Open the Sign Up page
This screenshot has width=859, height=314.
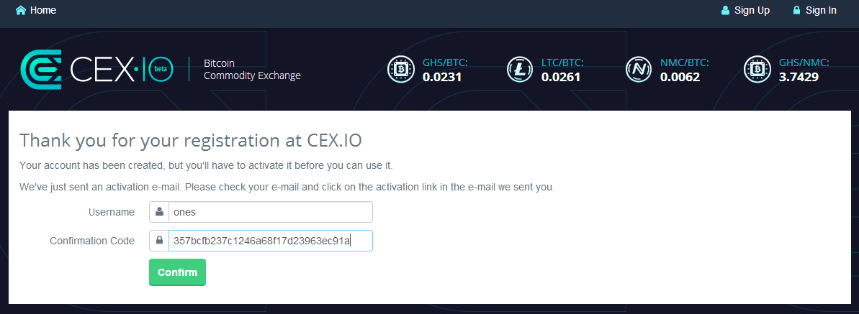pyautogui.click(x=752, y=11)
